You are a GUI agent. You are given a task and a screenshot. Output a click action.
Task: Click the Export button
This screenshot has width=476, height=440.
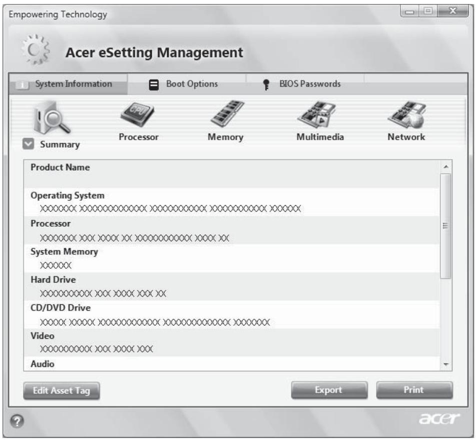[329, 390]
